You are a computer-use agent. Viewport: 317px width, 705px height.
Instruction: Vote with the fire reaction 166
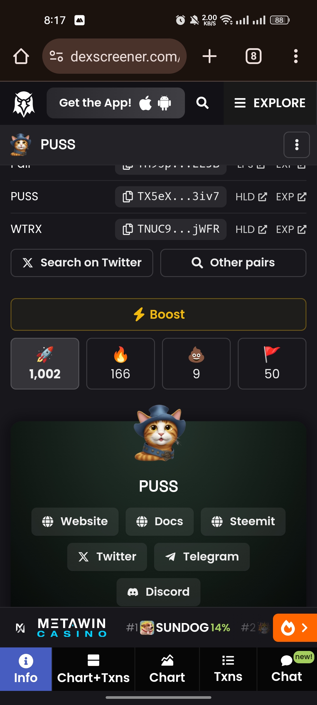121,364
